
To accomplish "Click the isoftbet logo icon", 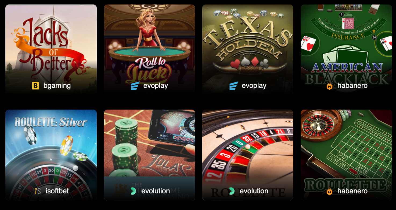I will (x=38, y=191).
